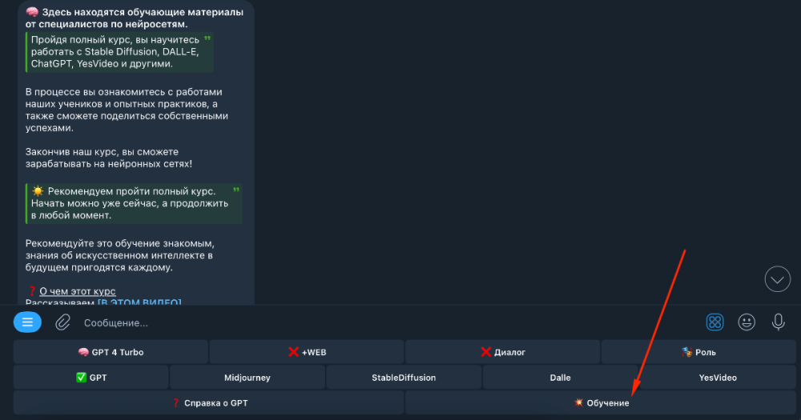The width and height of the screenshot is (801, 420).
Task: Select the YesVideo keyboard button
Action: point(717,378)
